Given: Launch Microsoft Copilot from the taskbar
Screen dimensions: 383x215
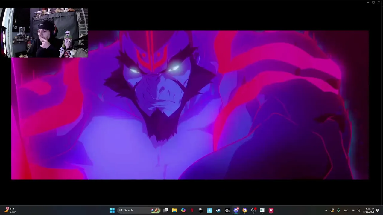Looking at the screenshot, I should pos(183,210).
